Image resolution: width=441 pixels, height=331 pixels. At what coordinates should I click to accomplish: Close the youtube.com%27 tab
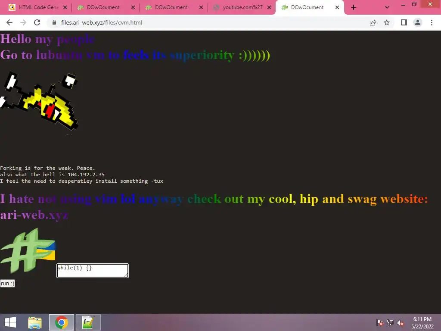click(x=269, y=8)
